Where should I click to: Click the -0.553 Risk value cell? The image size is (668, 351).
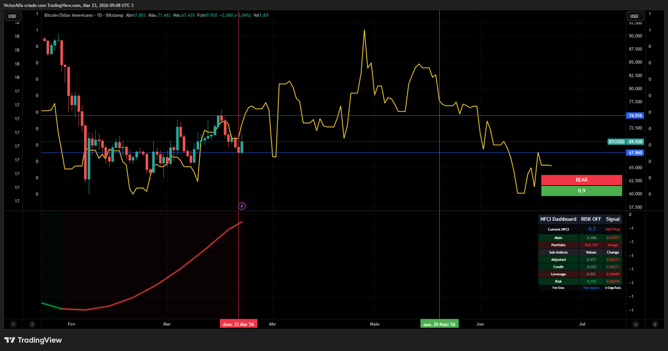[591, 281]
